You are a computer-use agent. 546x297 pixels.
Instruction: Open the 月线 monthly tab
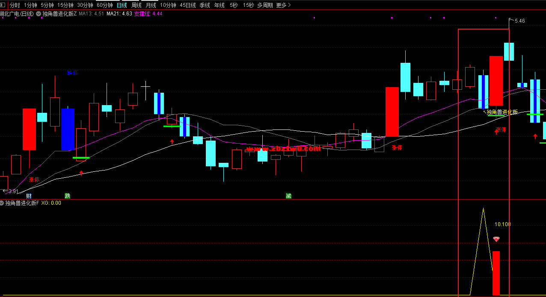(x=151, y=5)
